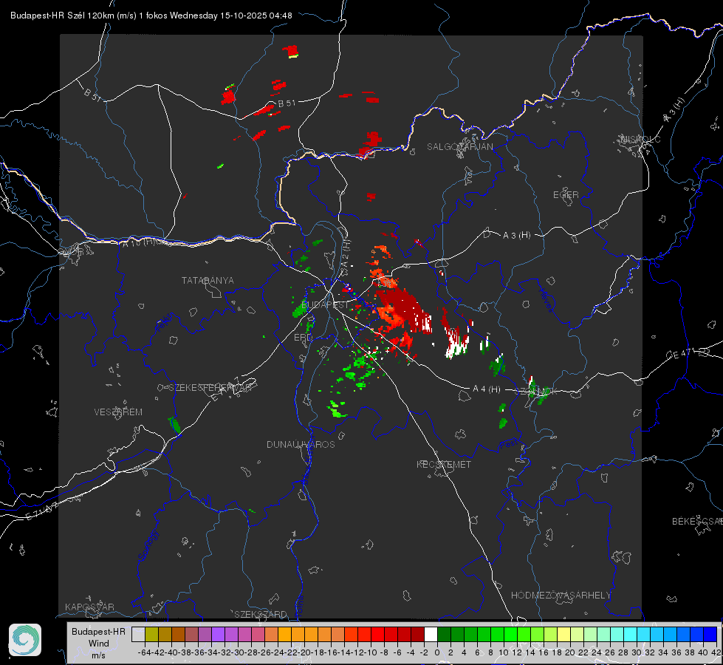Click the TATABÁNYA city label
Image resolution: width=723 pixels, height=665 pixels.
[208, 281]
